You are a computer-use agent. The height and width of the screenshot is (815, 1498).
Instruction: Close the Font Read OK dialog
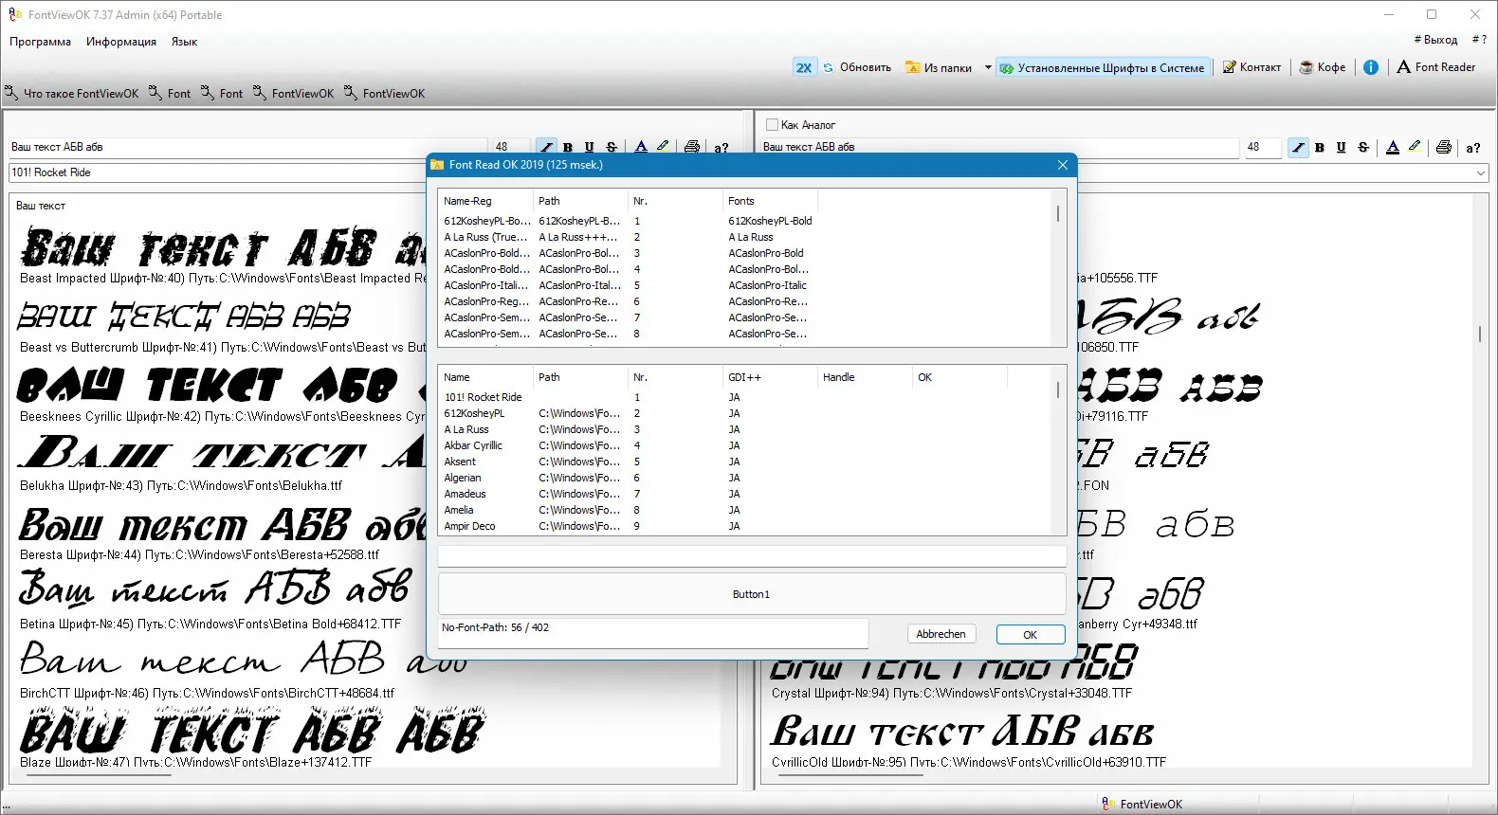click(1062, 165)
